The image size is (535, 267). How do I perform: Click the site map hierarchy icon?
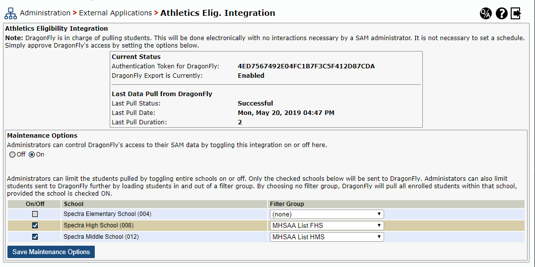click(x=10, y=14)
